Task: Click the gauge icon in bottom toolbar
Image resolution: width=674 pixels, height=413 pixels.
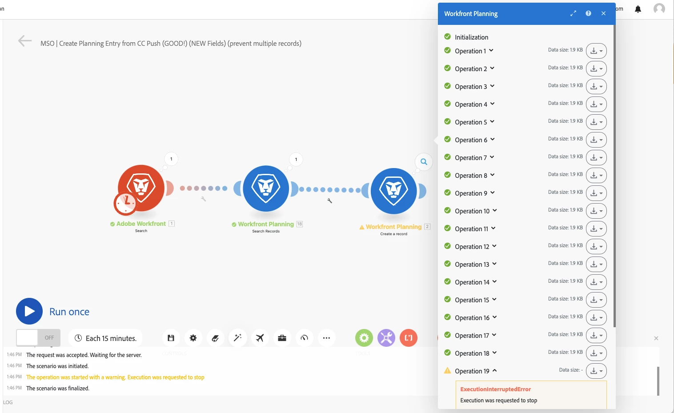Action: [304, 338]
